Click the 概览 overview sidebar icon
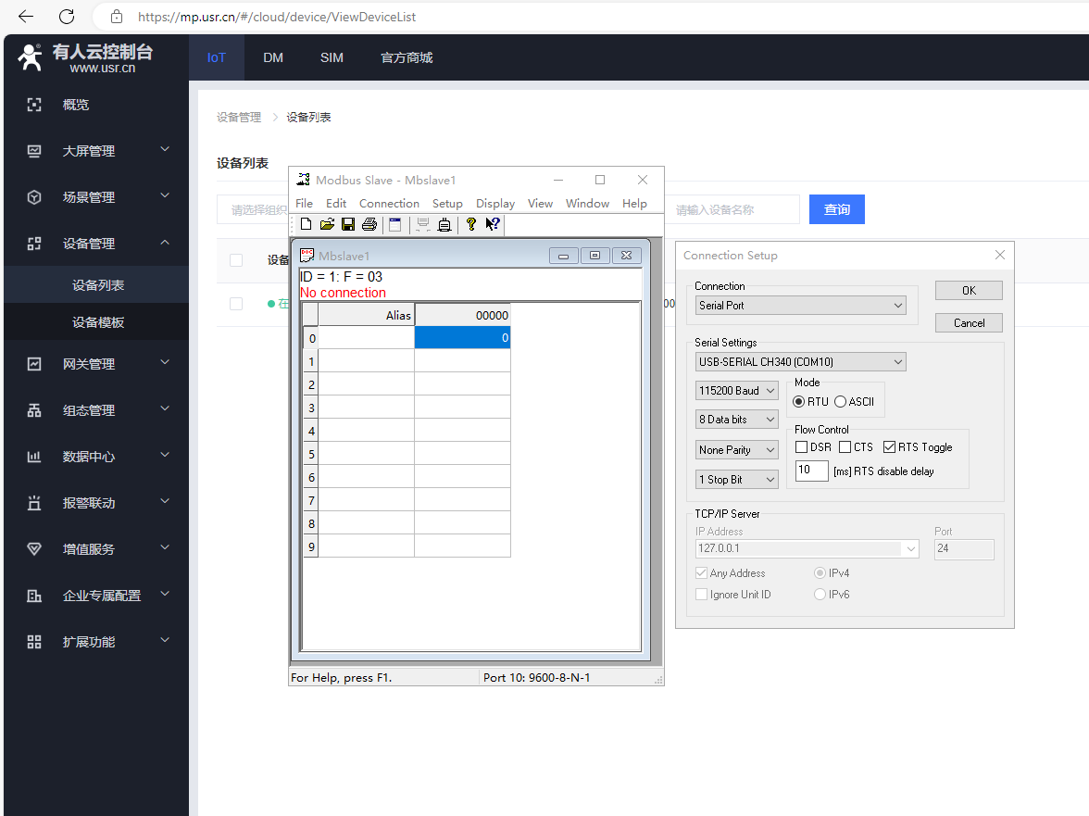The width and height of the screenshot is (1089, 816). [34, 105]
